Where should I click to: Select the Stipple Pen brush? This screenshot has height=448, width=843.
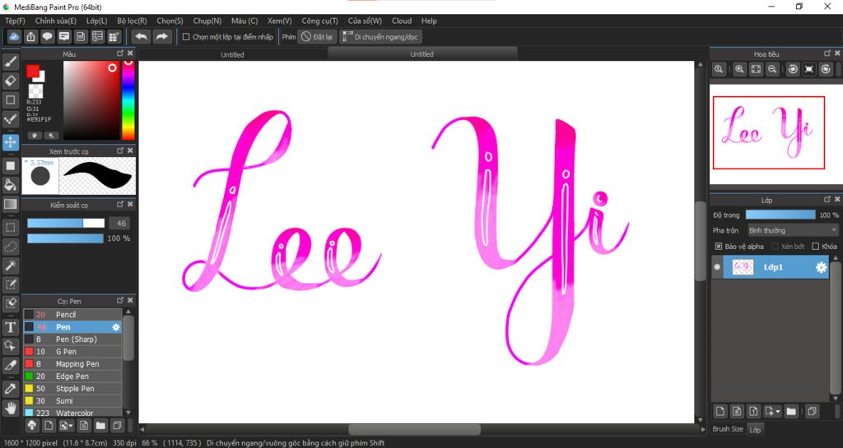tap(72, 389)
